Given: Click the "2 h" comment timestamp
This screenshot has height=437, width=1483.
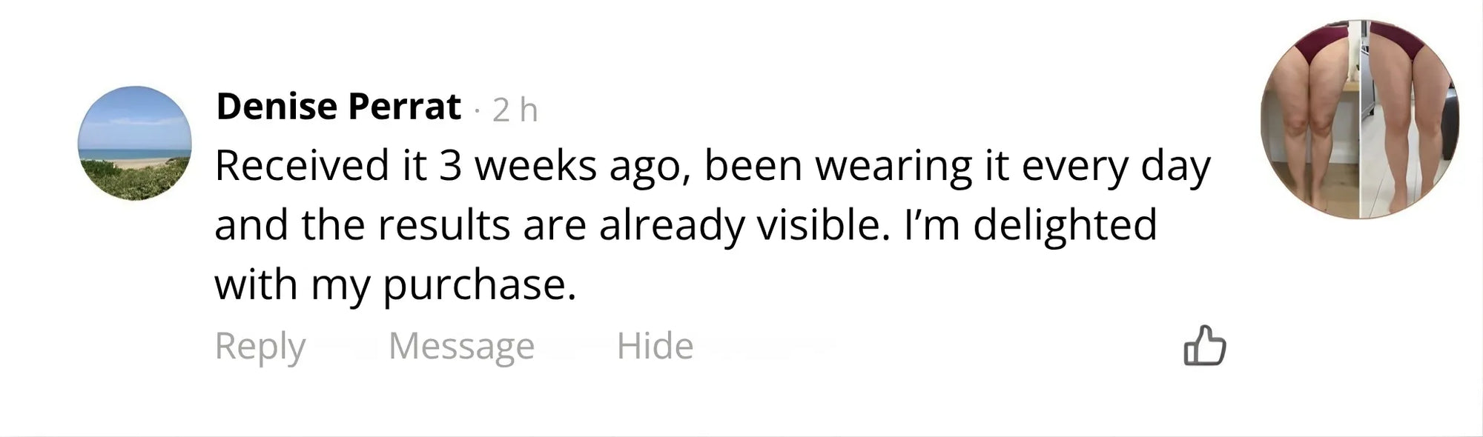Looking at the screenshot, I should [515, 110].
